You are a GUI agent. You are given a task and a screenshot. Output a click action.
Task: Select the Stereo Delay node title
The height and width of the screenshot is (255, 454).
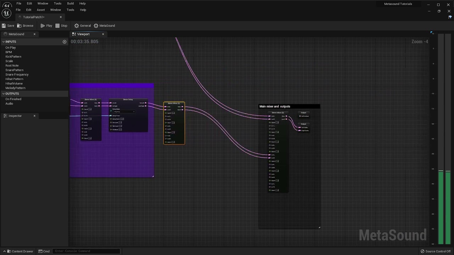(128, 100)
